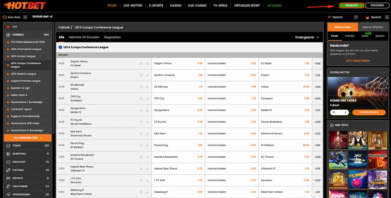The height and width of the screenshot is (198, 391).
Task: Open the LIVE section red dot icon
Action: (x=8, y=27)
